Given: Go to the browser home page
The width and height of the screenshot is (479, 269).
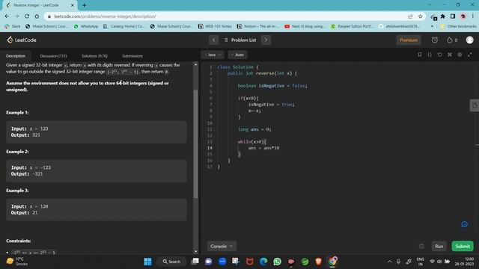Looking at the screenshot, I should (x=37, y=16).
